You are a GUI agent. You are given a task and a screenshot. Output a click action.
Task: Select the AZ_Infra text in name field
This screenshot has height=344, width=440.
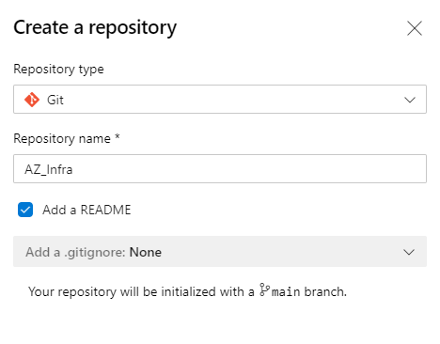49,169
